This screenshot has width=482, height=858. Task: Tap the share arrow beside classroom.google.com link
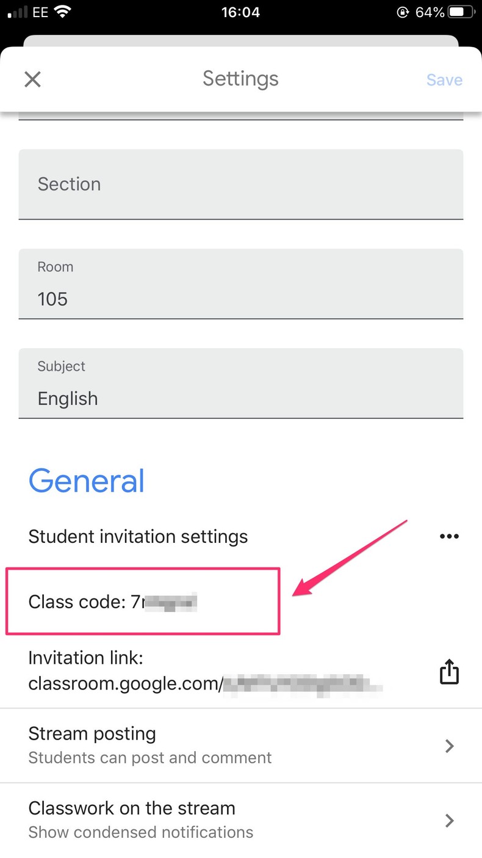pos(449,671)
